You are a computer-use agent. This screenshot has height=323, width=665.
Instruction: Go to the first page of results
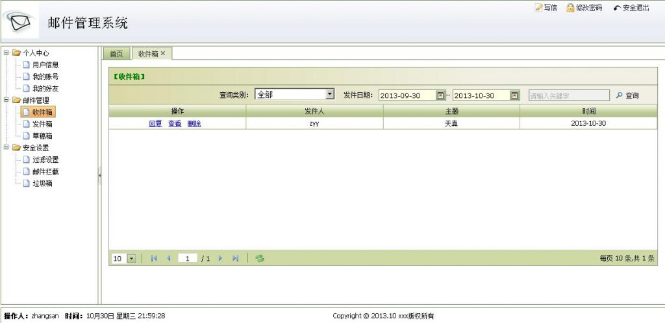154,258
